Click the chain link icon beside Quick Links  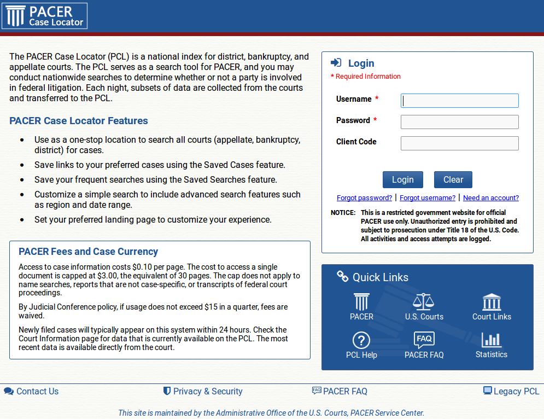342,276
